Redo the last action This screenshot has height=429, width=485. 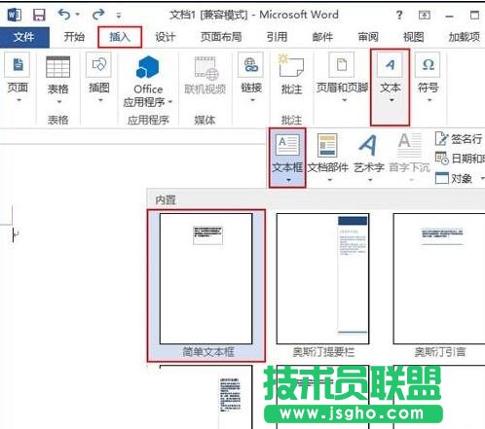point(98,15)
